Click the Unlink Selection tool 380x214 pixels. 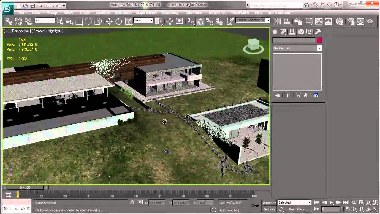tap(18, 21)
